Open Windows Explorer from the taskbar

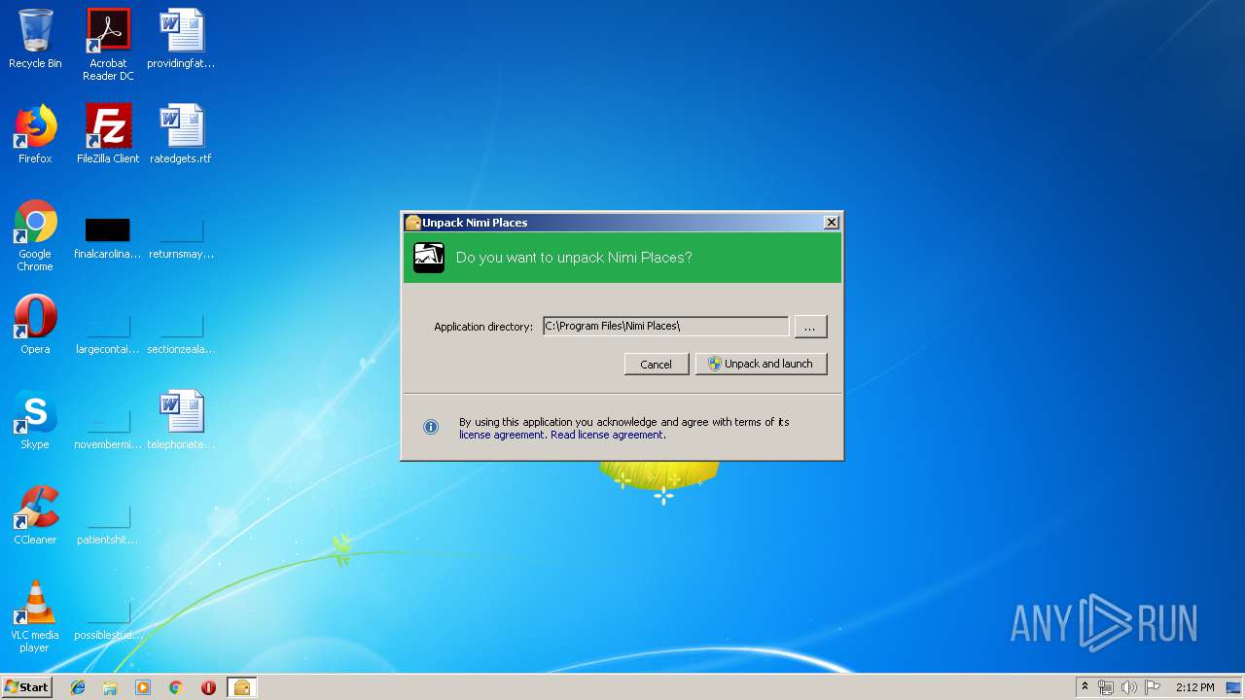click(x=110, y=687)
